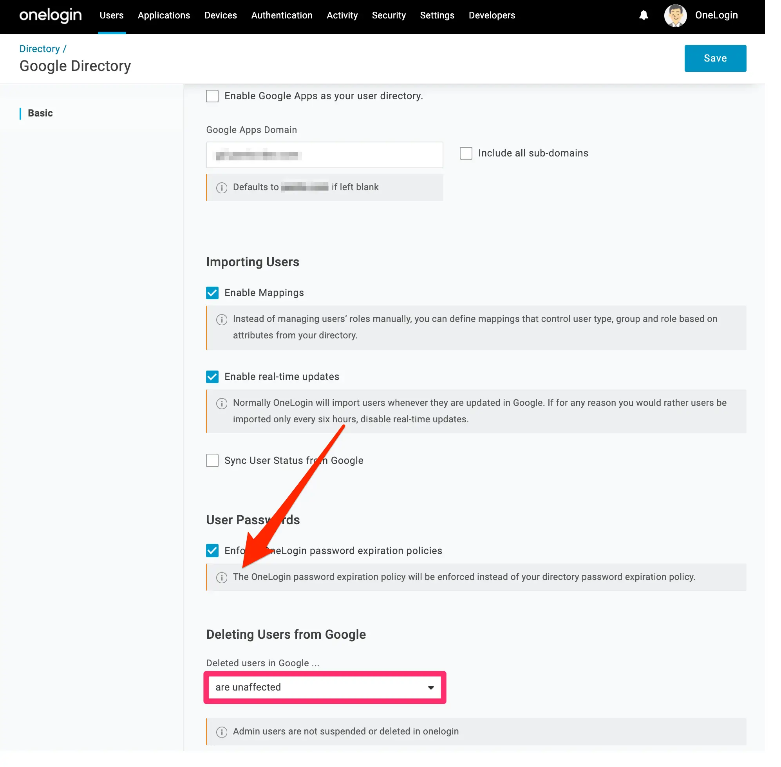Click 'Admin users are not suspended' note text
This screenshot has height=767, width=781.
point(345,732)
